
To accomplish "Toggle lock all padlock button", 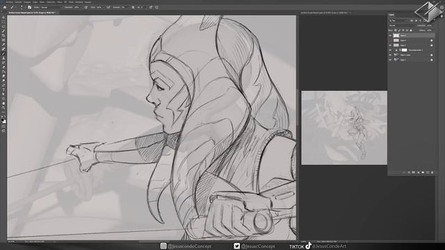I will point(411,31).
